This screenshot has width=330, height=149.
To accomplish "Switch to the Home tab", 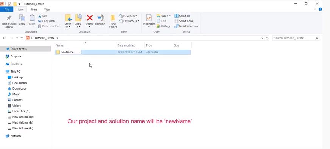I will (x=20, y=9).
